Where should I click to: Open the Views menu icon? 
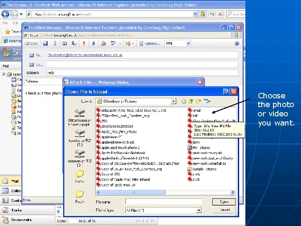click(207, 101)
